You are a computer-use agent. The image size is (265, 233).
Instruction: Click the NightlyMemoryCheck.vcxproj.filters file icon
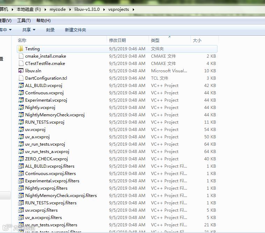tap(21, 196)
